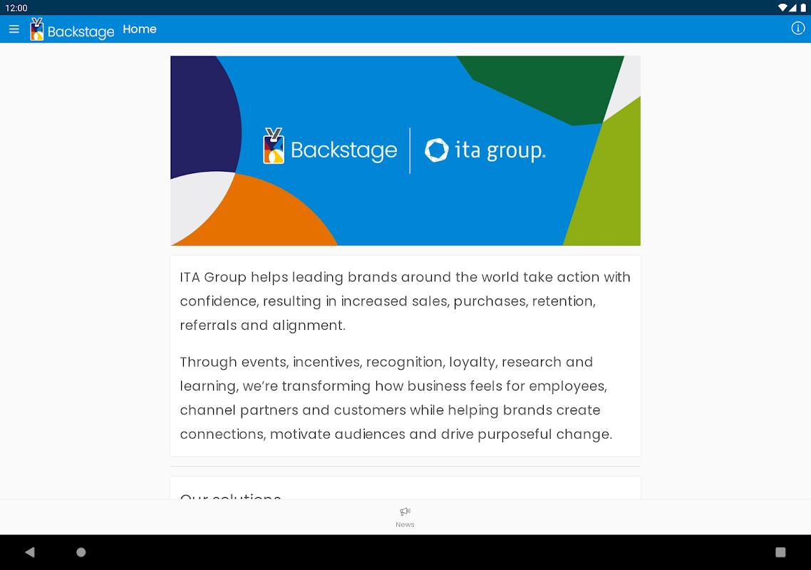Select the paragraph starting 'Through events, incentives'
This screenshot has width=811, height=570.
(396, 398)
